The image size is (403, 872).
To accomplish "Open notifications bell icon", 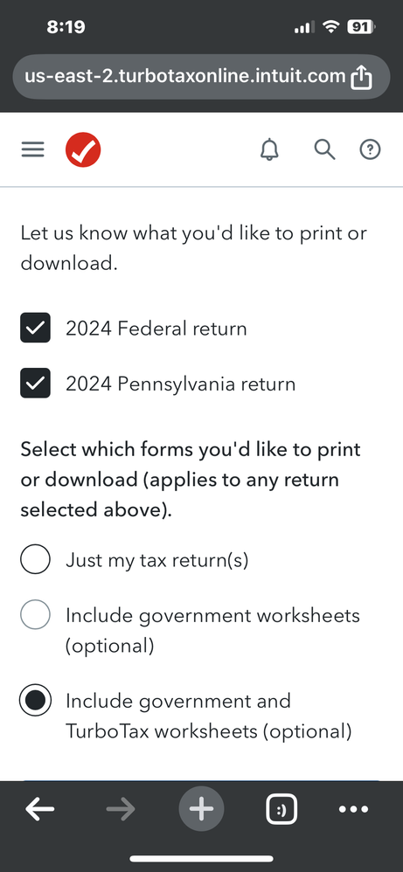I will pyautogui.click(x=270, y=149).
